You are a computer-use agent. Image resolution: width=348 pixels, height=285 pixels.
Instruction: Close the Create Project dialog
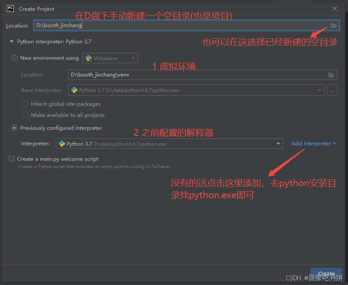point(334,9)
